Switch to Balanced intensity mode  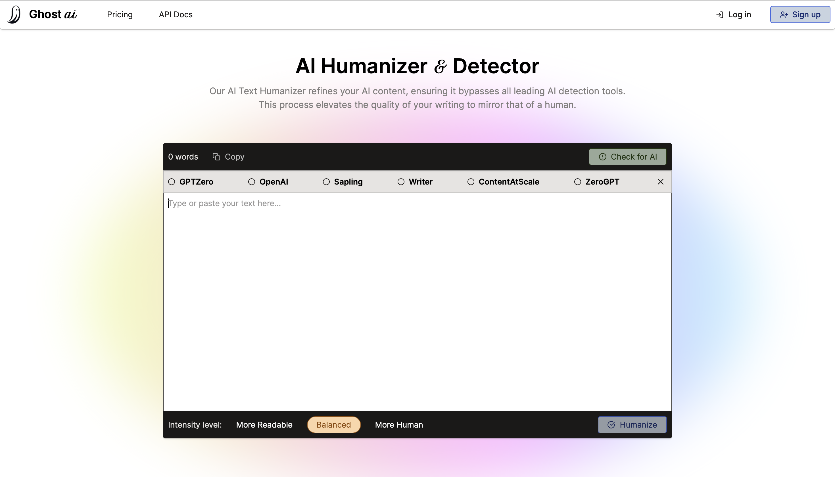(x=334, y=424)
